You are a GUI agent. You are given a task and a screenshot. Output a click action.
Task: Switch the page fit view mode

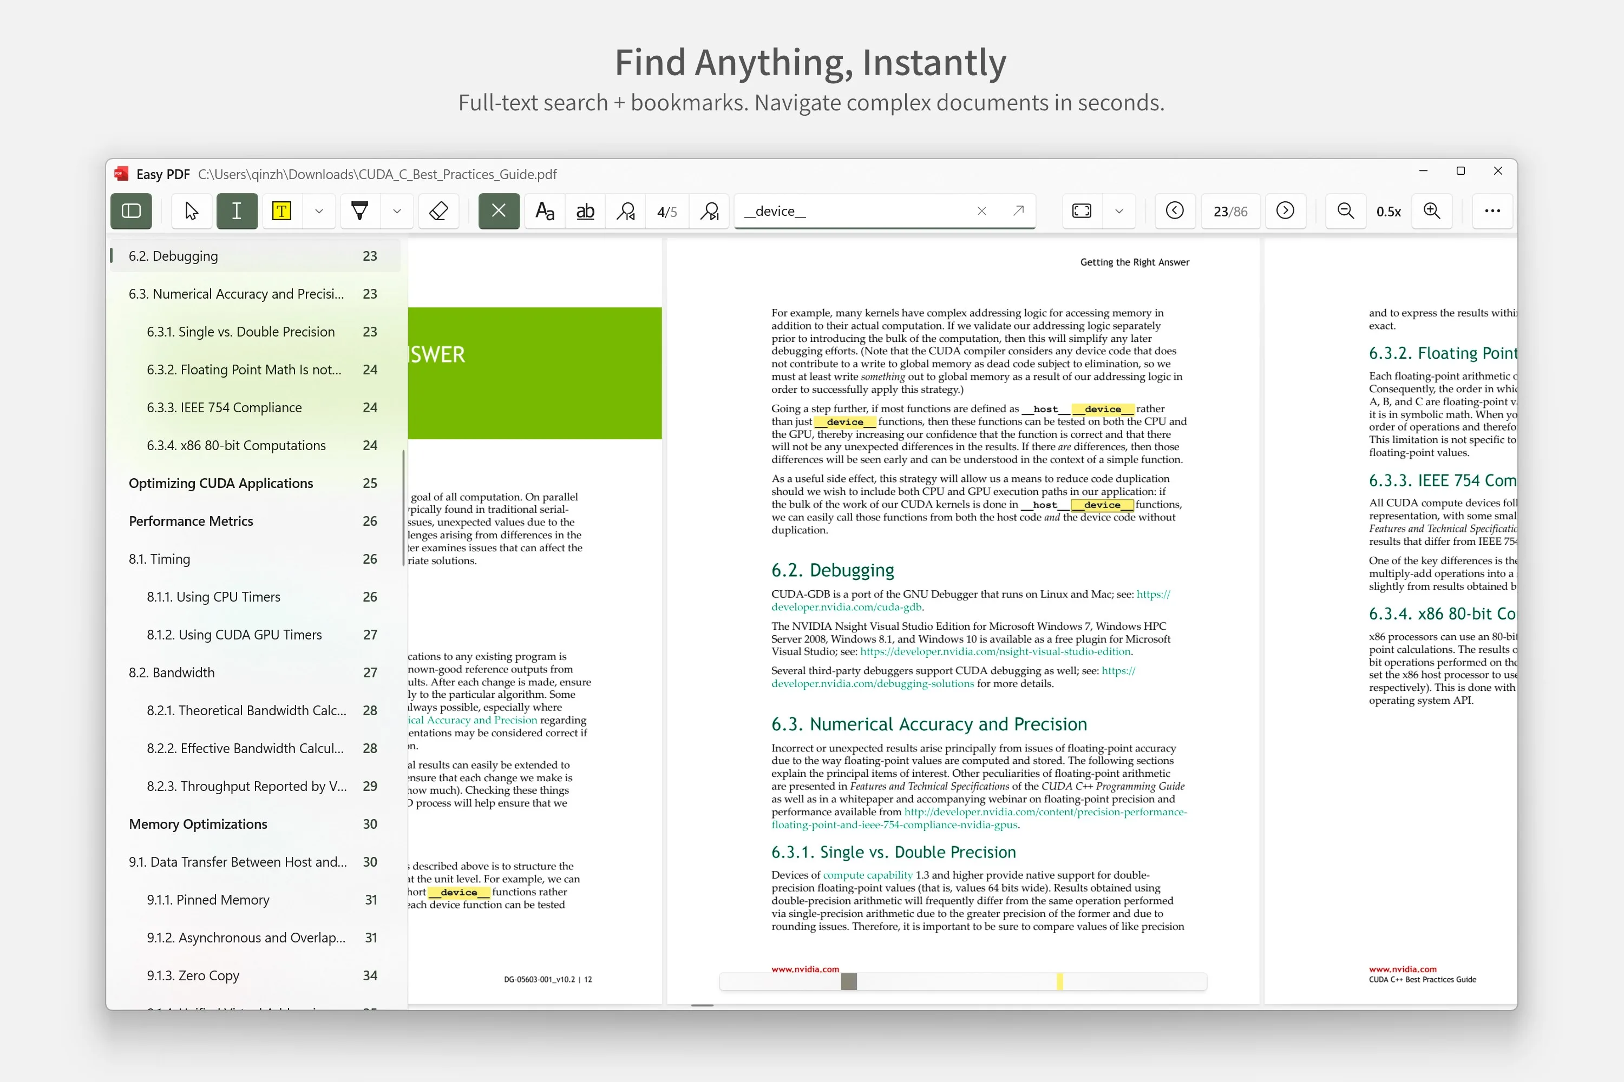click(1082, 211)
